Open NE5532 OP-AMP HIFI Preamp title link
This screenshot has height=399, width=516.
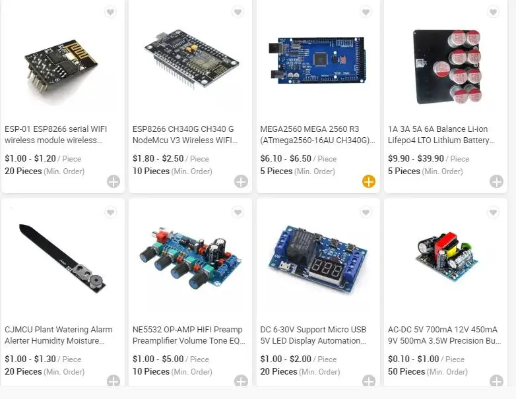click(189, 335)
